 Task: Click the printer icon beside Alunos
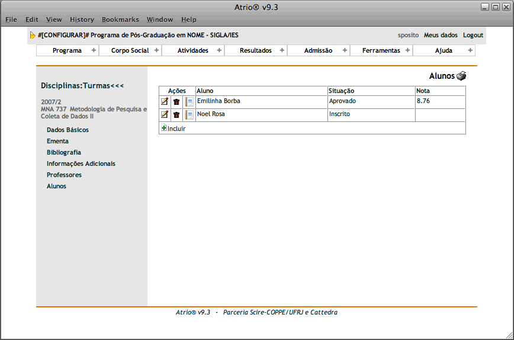[x=461, y=76]
